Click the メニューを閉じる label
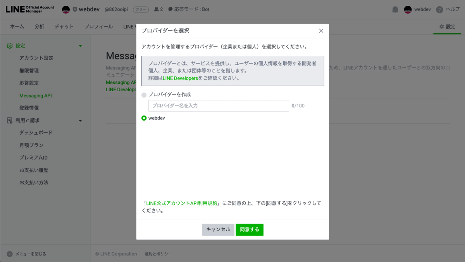 [31, 254]
